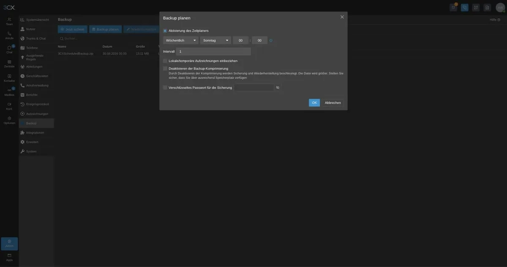Viewport: 507px width, 267px height.
Task: Open the Admin console
Action: click(x=9, y=243)
